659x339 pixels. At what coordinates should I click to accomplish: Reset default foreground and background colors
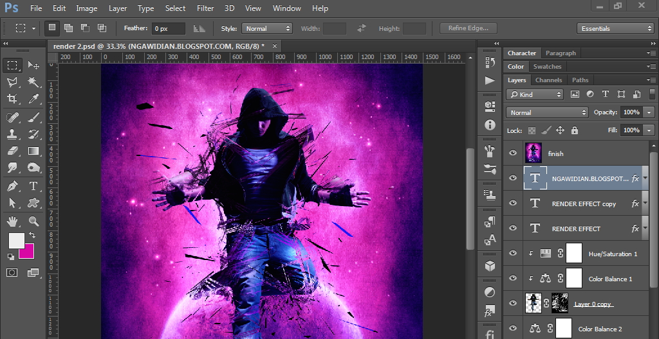pyautogui.click(x=11, y=256)
